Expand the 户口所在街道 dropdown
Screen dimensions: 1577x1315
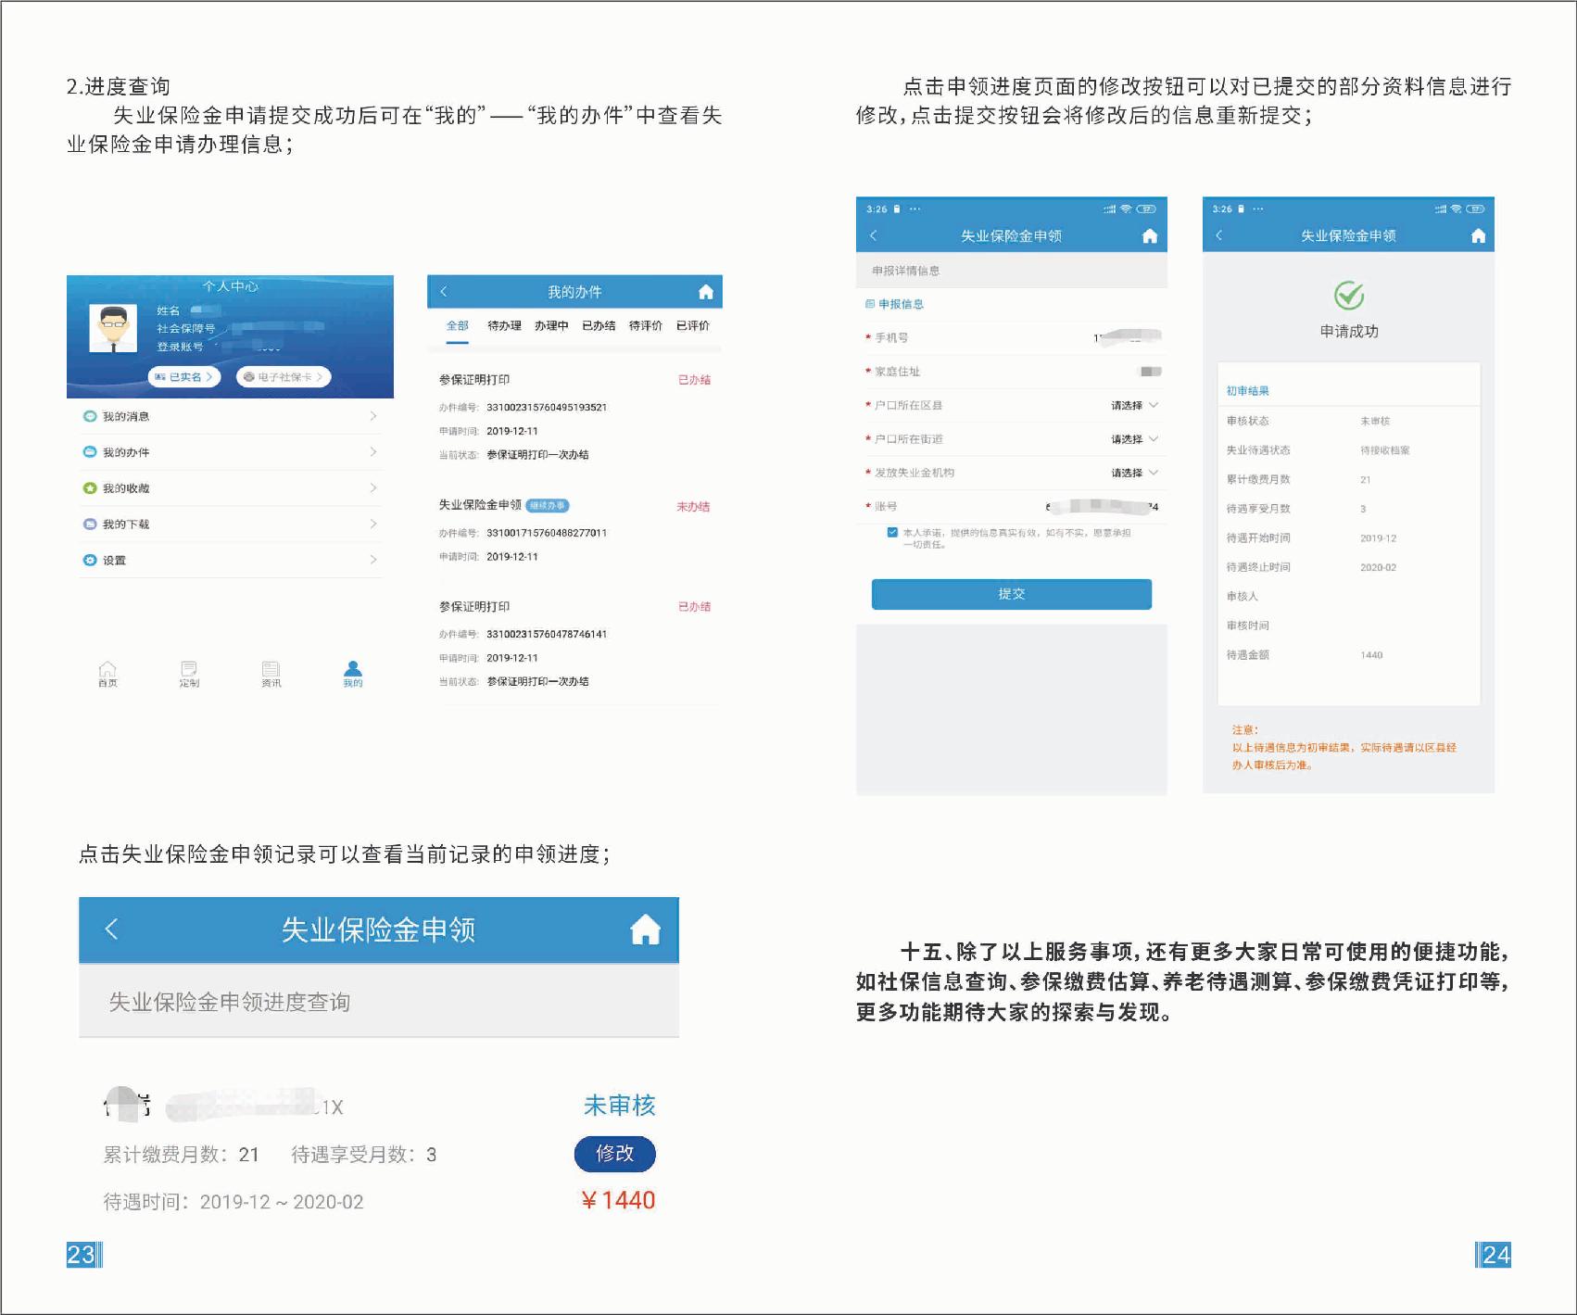1134,439
